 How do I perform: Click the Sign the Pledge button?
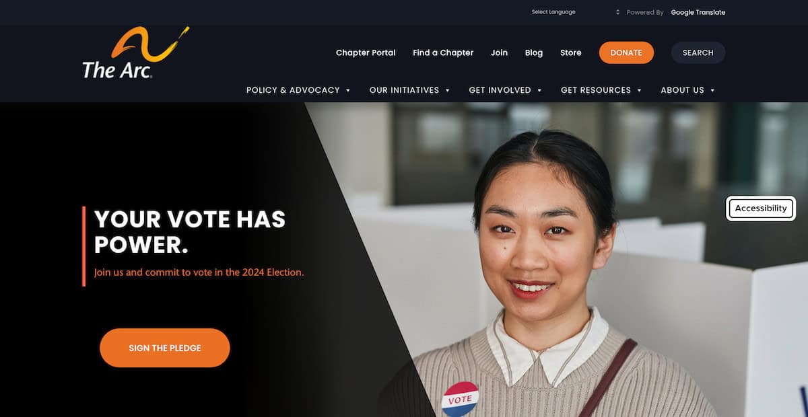[165, 348]
